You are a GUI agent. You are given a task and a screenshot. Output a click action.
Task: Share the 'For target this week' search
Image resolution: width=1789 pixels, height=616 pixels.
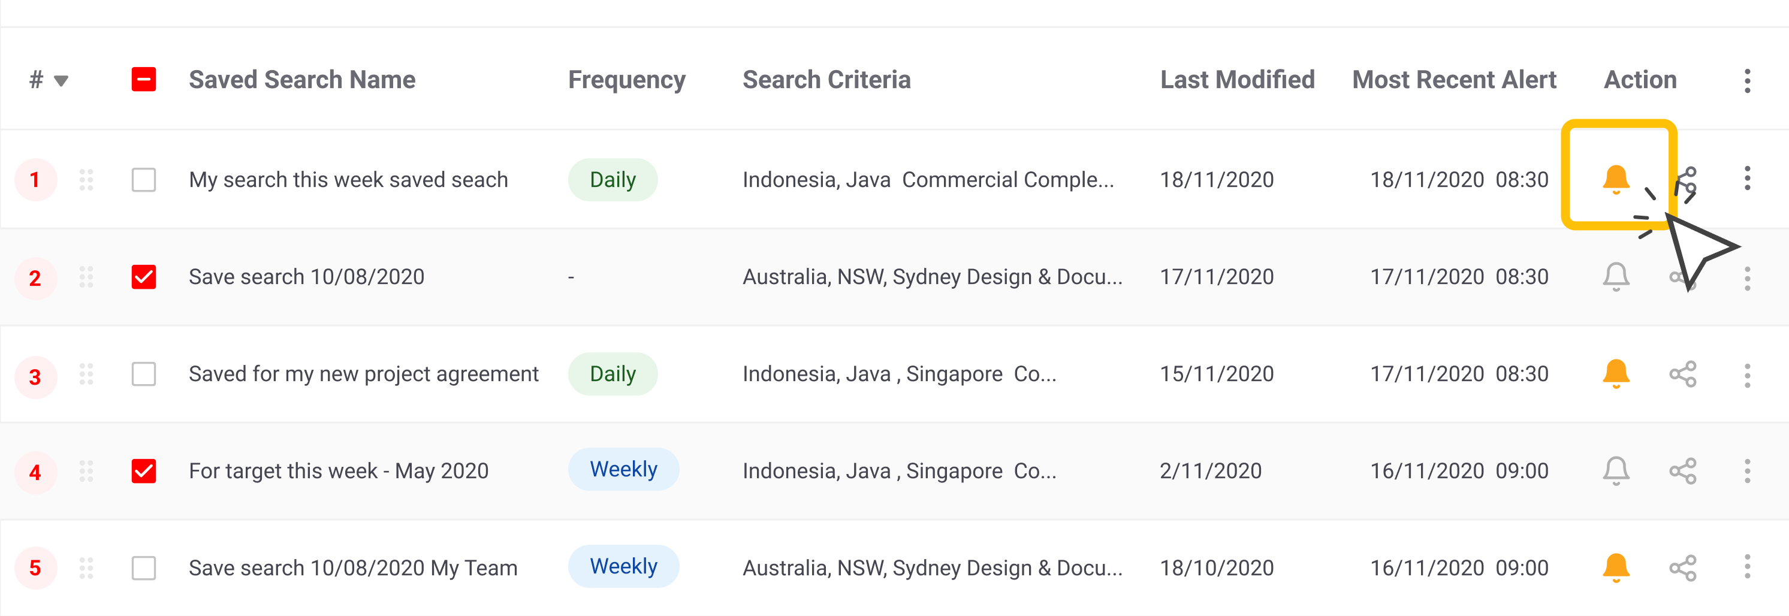1682,471
